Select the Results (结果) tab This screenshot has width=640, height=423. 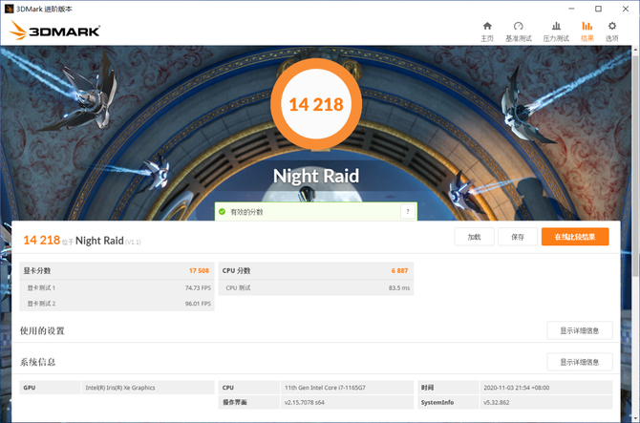point(587,31)
